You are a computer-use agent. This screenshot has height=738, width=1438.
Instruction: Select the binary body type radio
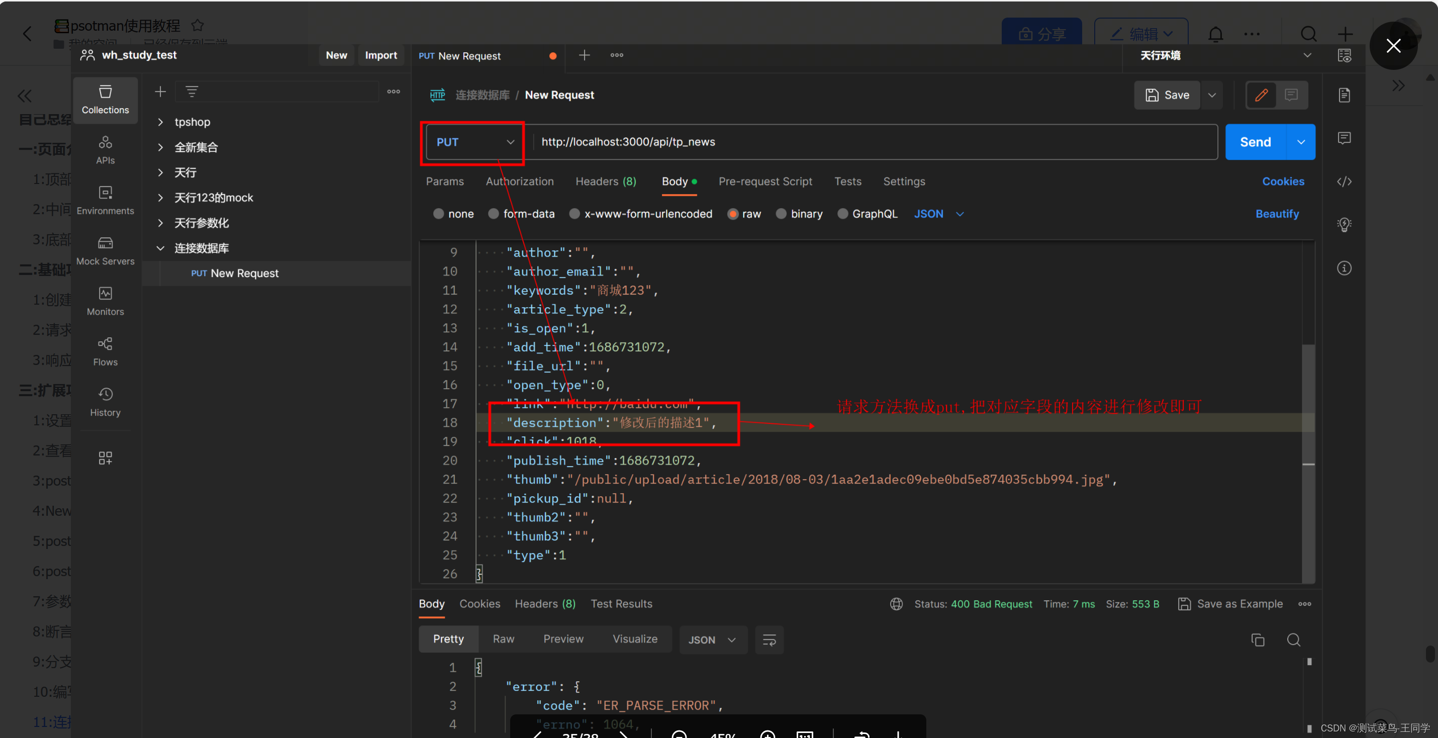(x=781, y=214)
